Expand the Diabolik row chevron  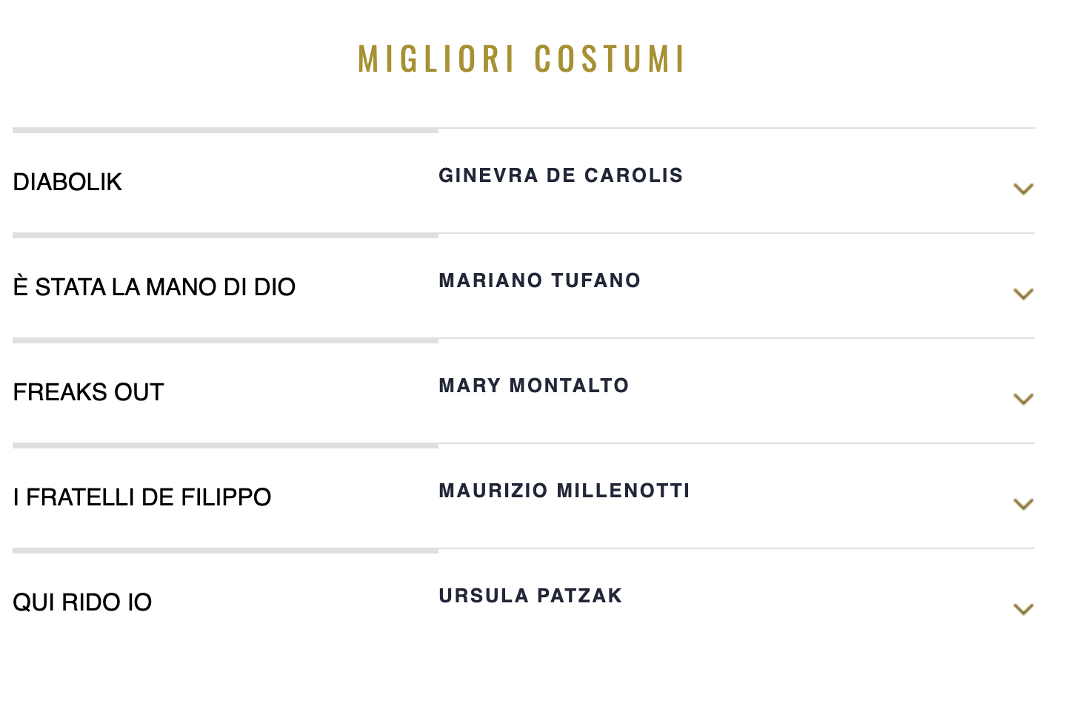pyautogui.click(x=1023, y=189)
